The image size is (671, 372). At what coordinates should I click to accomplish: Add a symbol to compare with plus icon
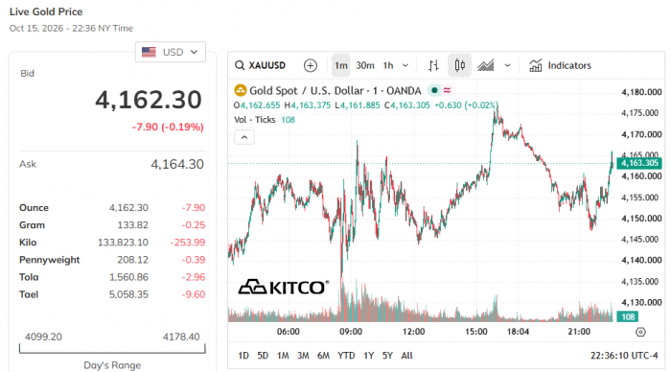click(311, 65)
